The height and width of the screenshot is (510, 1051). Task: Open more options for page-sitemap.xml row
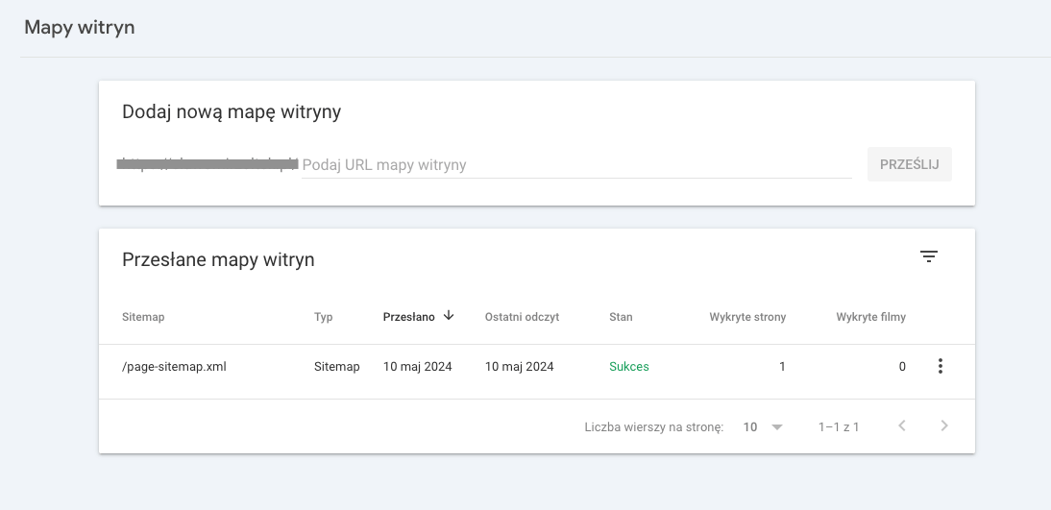pyautogui.click(x=940, y=366)
